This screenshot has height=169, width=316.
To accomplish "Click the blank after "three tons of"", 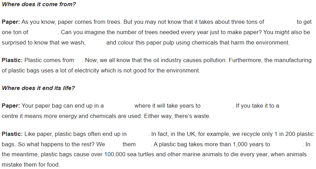I will click(x=280, y=22).
